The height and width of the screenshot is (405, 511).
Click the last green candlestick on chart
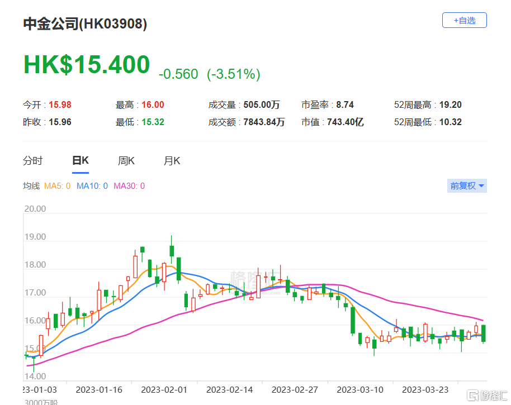(484, 333)
